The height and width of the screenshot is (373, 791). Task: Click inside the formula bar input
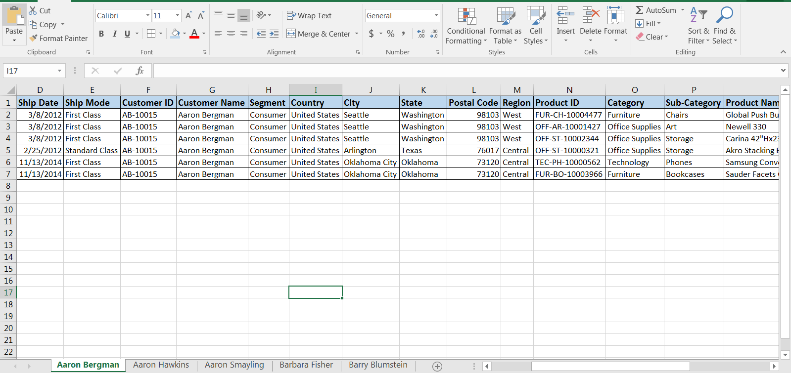[x=466, y=71]
